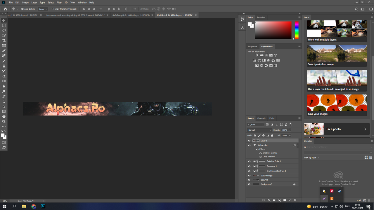Add a Photo Filter adjustment

(269, 60)
